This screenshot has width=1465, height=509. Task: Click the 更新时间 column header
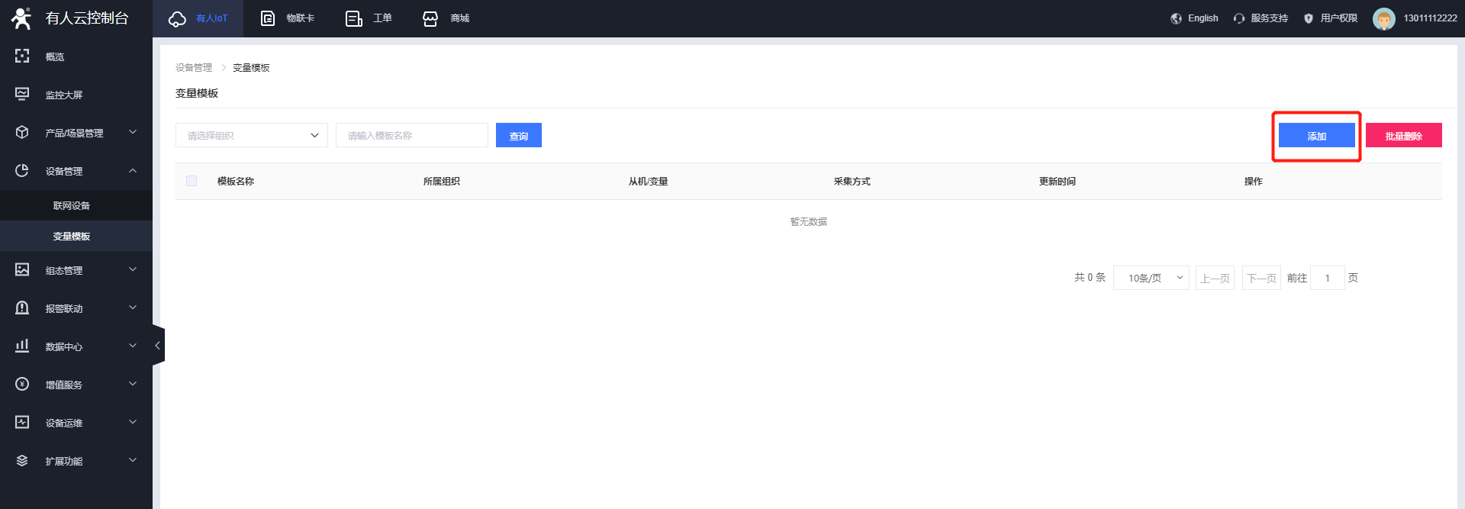point(1058,182)
